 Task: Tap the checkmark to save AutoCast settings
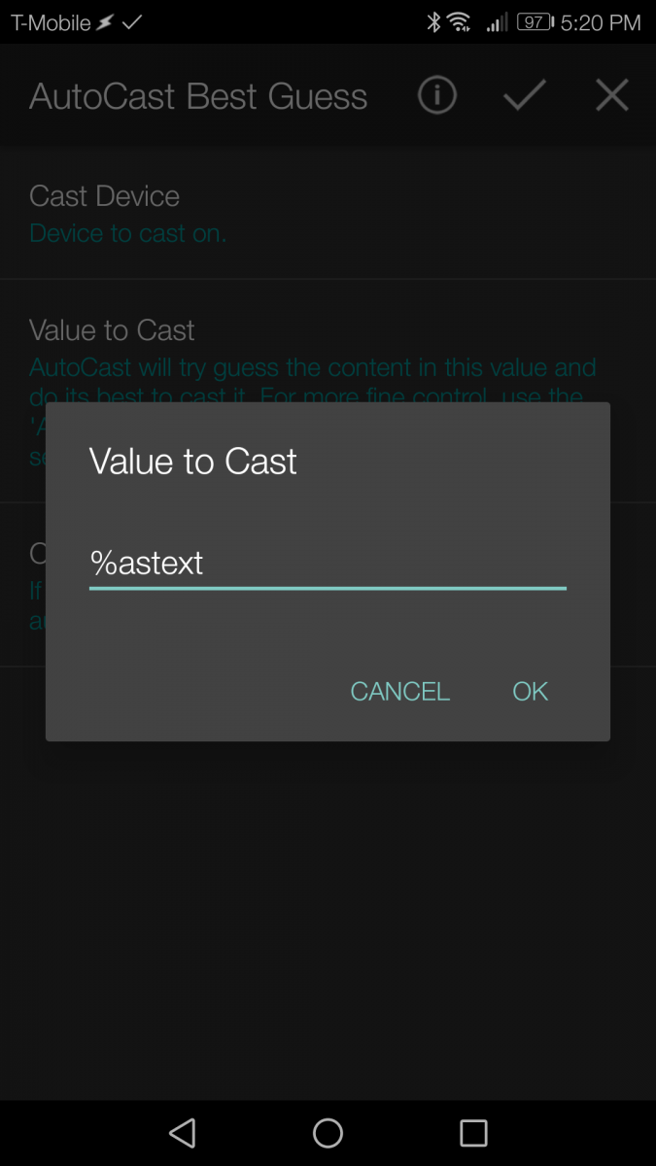click(524, 94)
